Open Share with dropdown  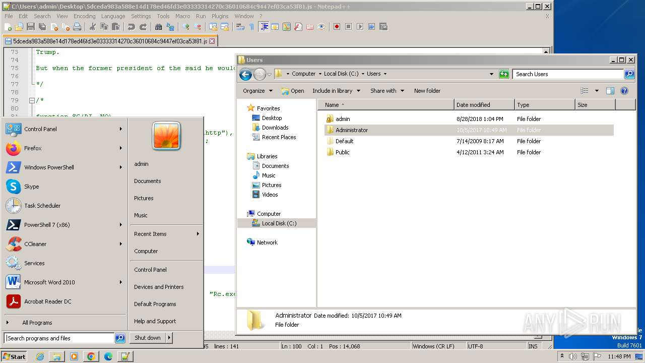[x=387, y=91]
